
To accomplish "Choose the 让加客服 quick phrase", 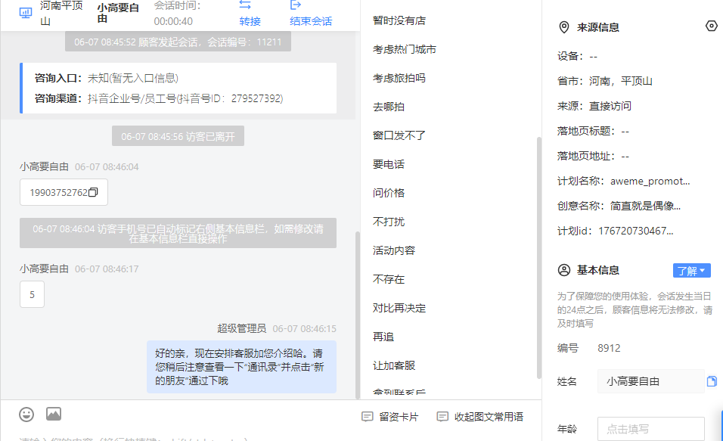I will (x=394, y=366).
